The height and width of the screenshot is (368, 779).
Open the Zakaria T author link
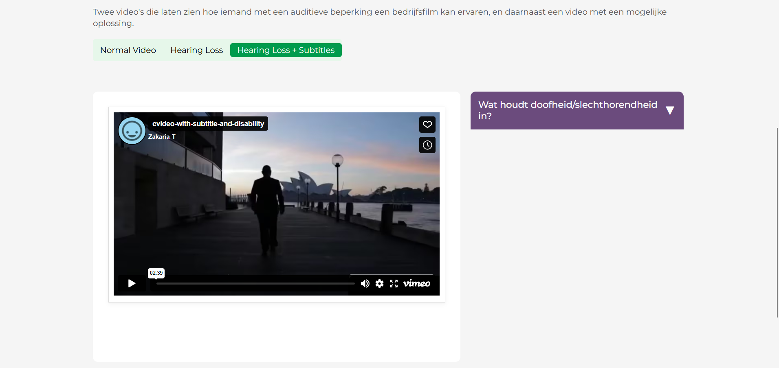pyautogui.click(x=162, y=137)
